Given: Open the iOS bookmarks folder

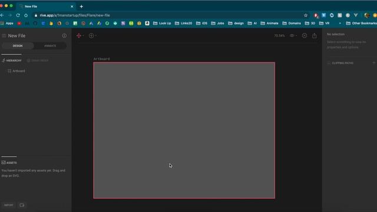Looking at the screenshot, I should tap(201, 23).
